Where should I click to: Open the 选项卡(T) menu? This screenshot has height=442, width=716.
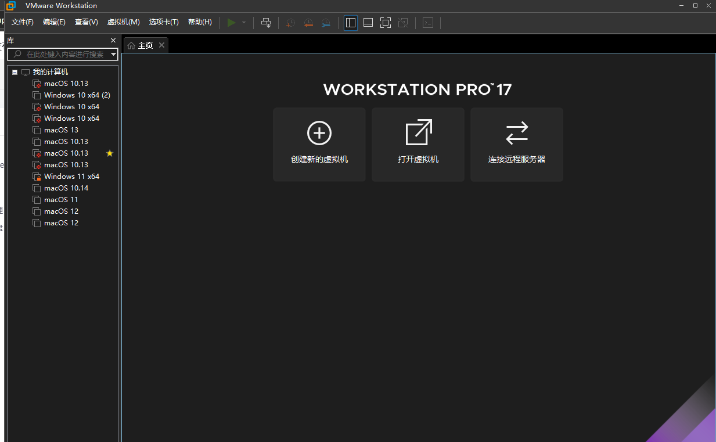tap(164, 22)
